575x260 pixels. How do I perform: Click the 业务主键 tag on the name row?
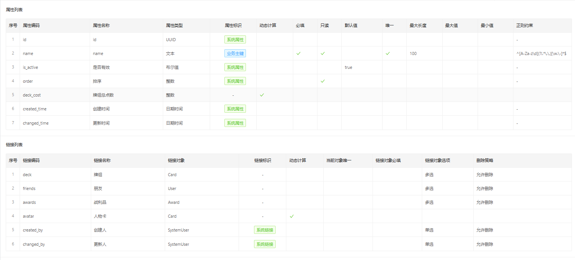point(235,53)
